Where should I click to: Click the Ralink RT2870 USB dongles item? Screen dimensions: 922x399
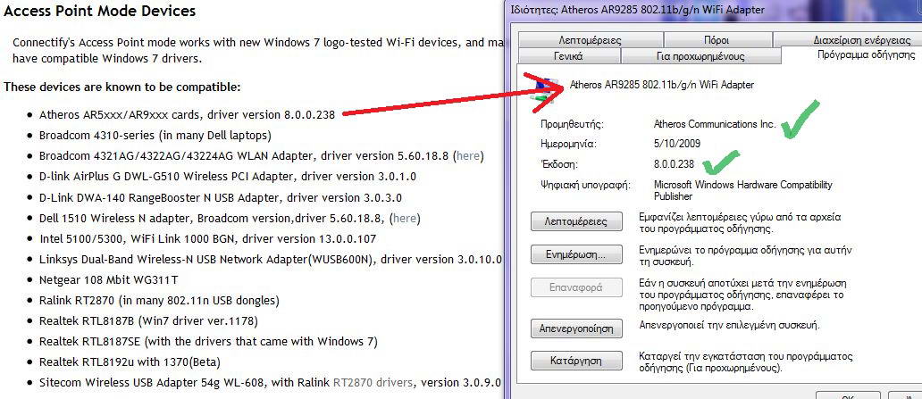coord(159,300)
